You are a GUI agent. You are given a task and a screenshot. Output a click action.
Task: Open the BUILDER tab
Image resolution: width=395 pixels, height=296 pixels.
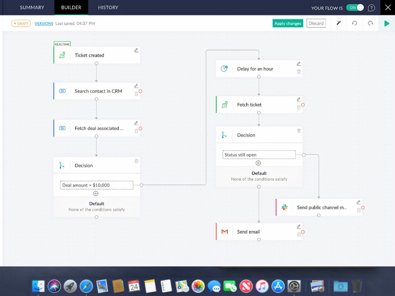click(71, 7)
